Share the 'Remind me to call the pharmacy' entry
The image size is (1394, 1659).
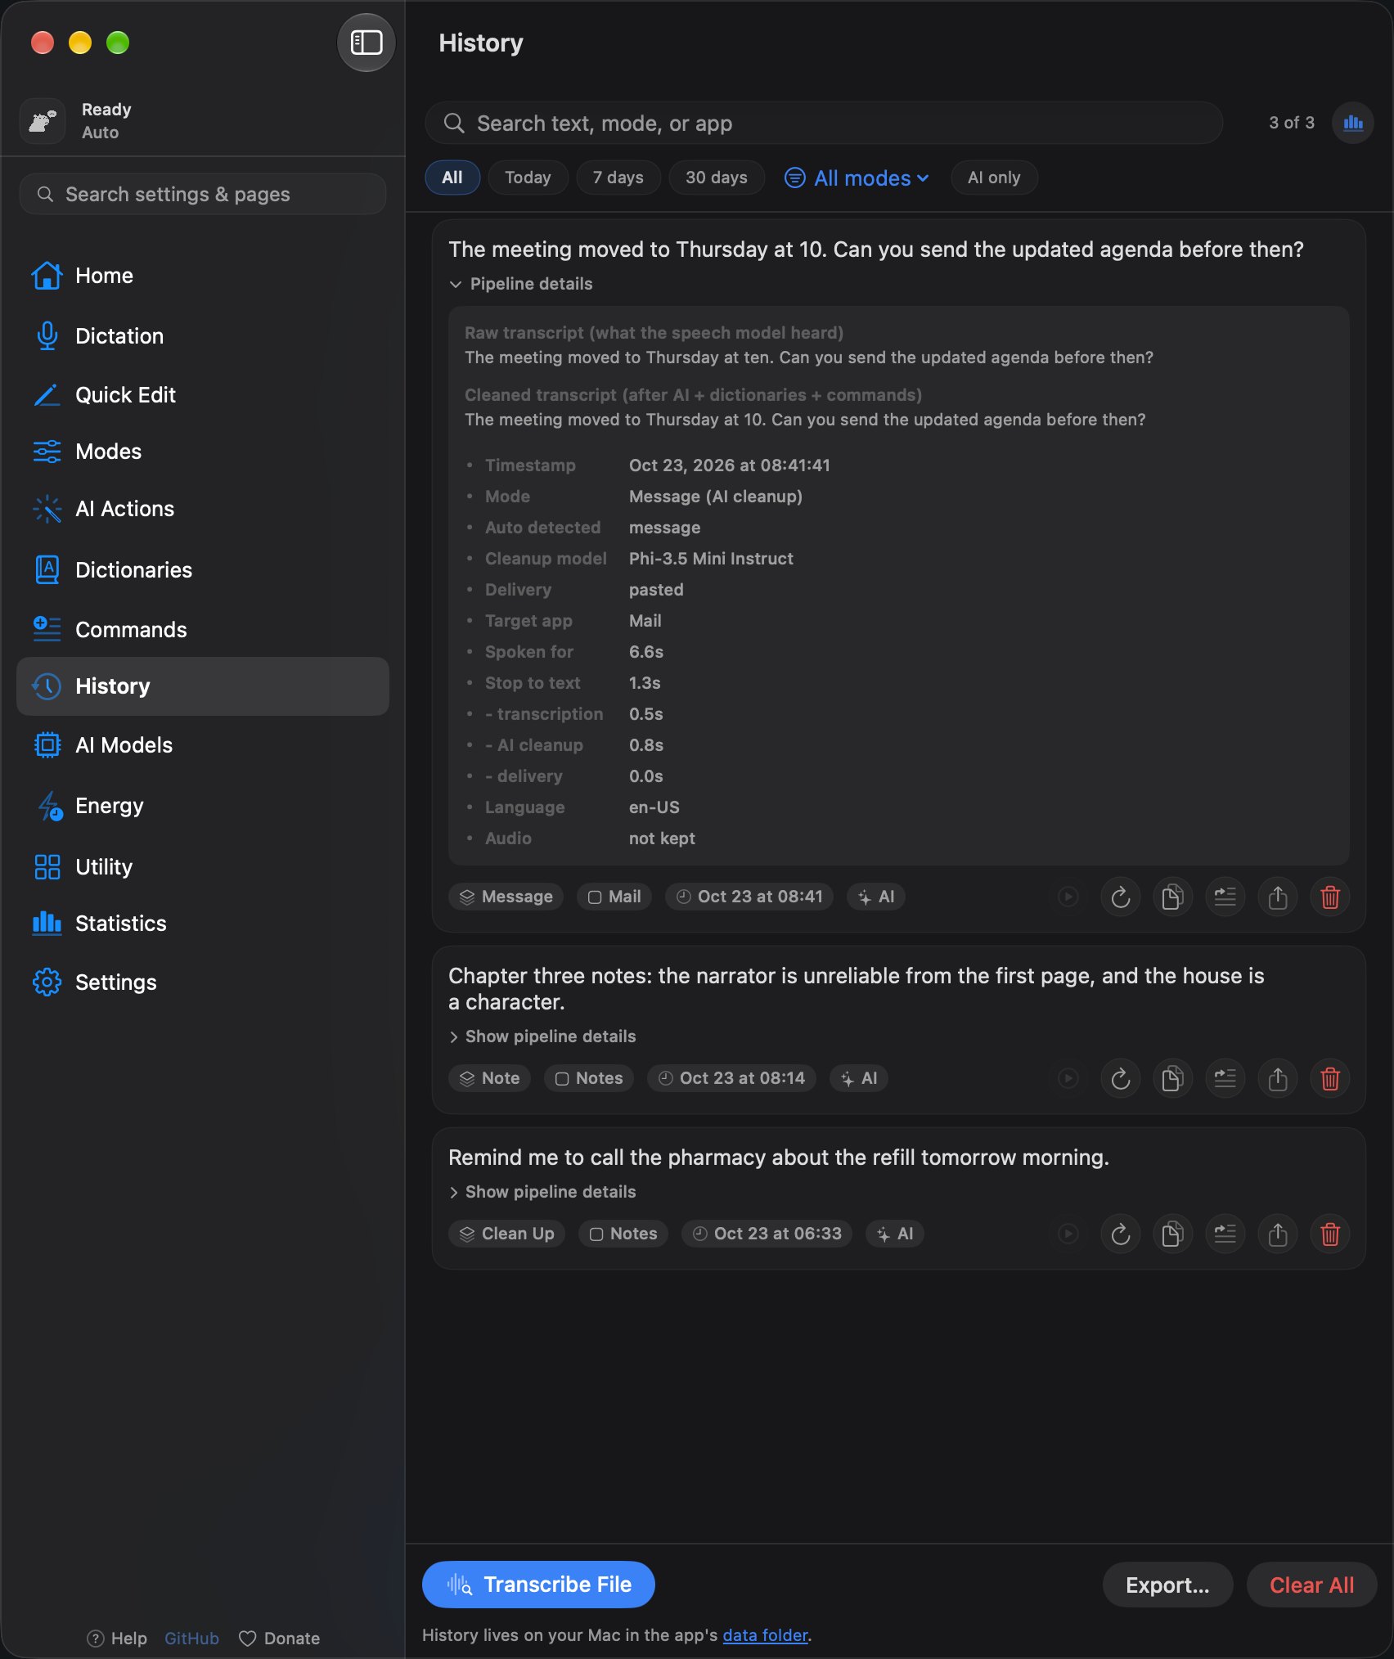tap(1278, 1234)
